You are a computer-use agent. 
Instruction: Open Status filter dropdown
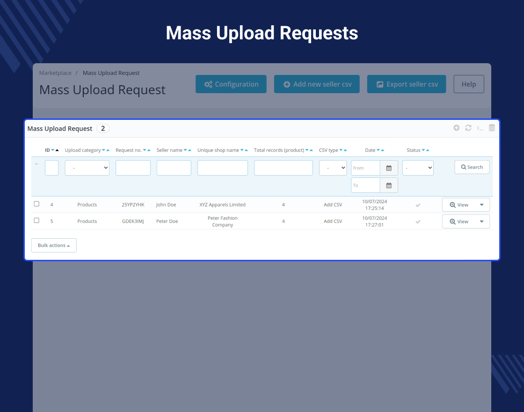(418, 168)
